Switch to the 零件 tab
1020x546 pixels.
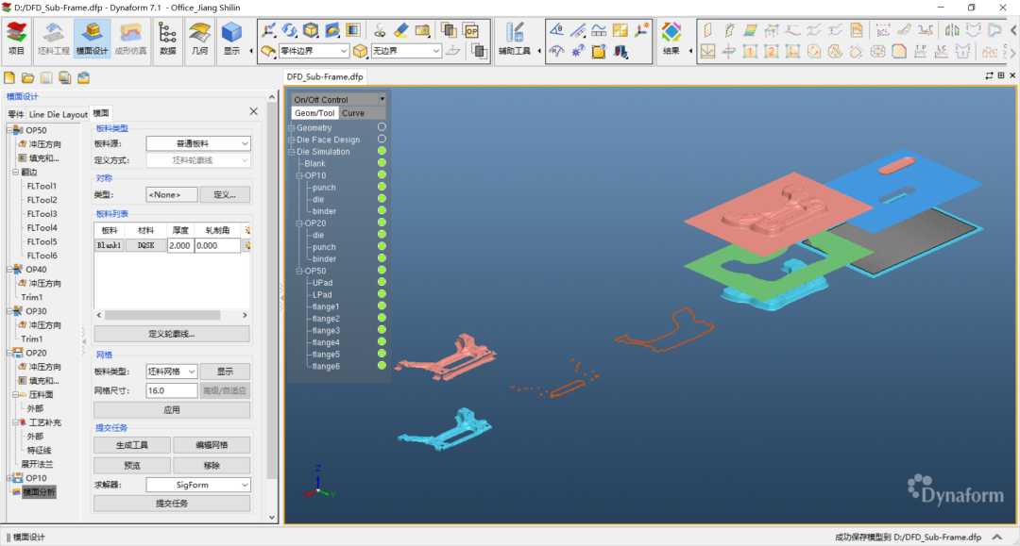click(16, 114)
